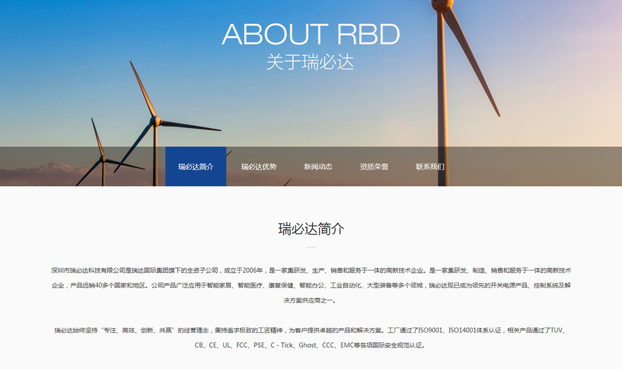
Task: Click the 关于瑞必达 banner subtitle
Action: click(311, 63)
